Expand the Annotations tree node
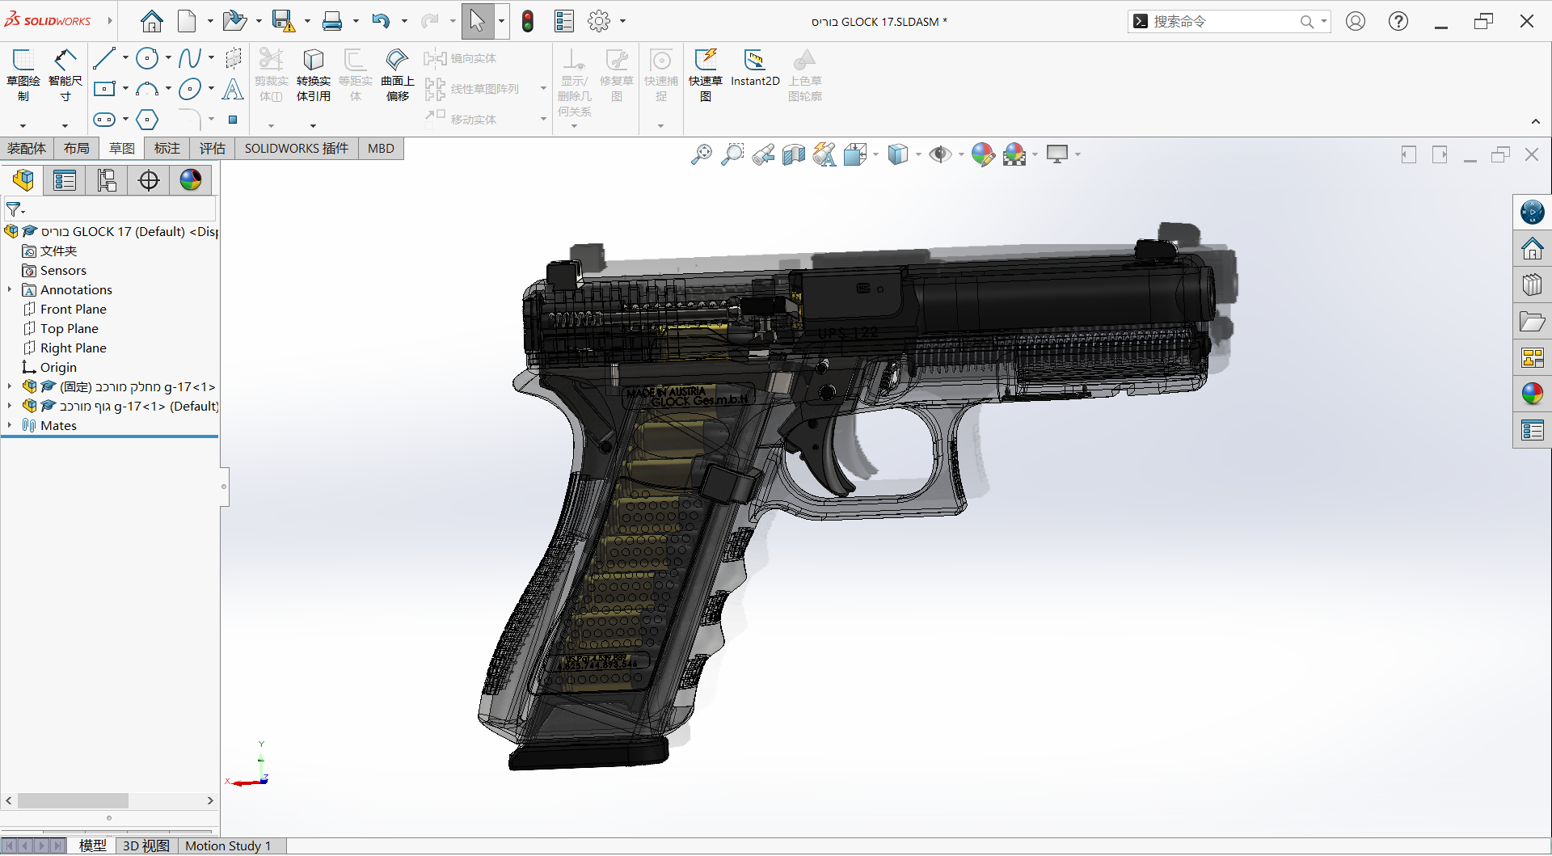1552x856 pixels. click(x=10, y=289)
